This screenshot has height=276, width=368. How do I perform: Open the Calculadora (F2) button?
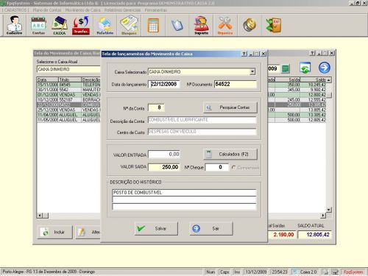230,155
